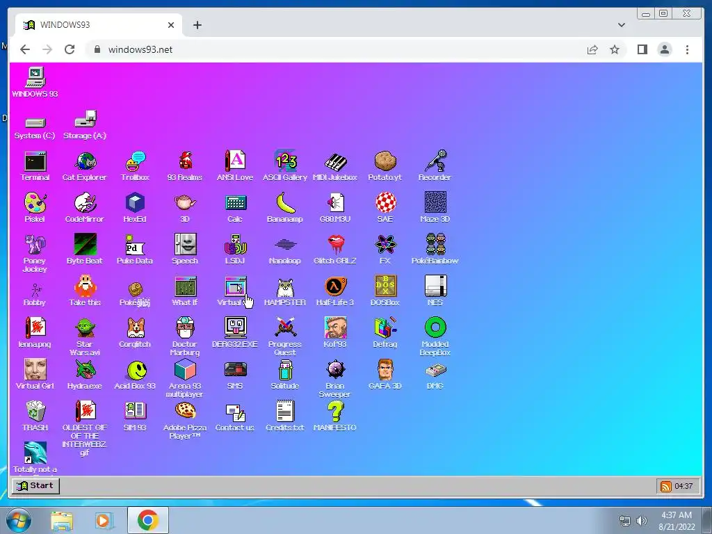Run Hydra.exe icon
Screen dimensions: 712x534
pos(86,370)
